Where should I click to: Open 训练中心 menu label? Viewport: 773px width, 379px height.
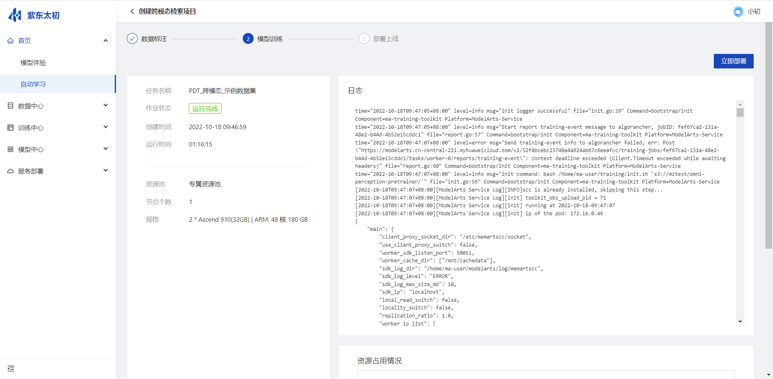point(31,128)
